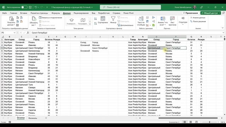Click the pen icon next to user avatar
Image resolution: width=226 pixels, height=127 pixels.
201,7
